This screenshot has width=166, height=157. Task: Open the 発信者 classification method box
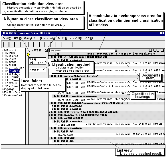pos(37,70)
